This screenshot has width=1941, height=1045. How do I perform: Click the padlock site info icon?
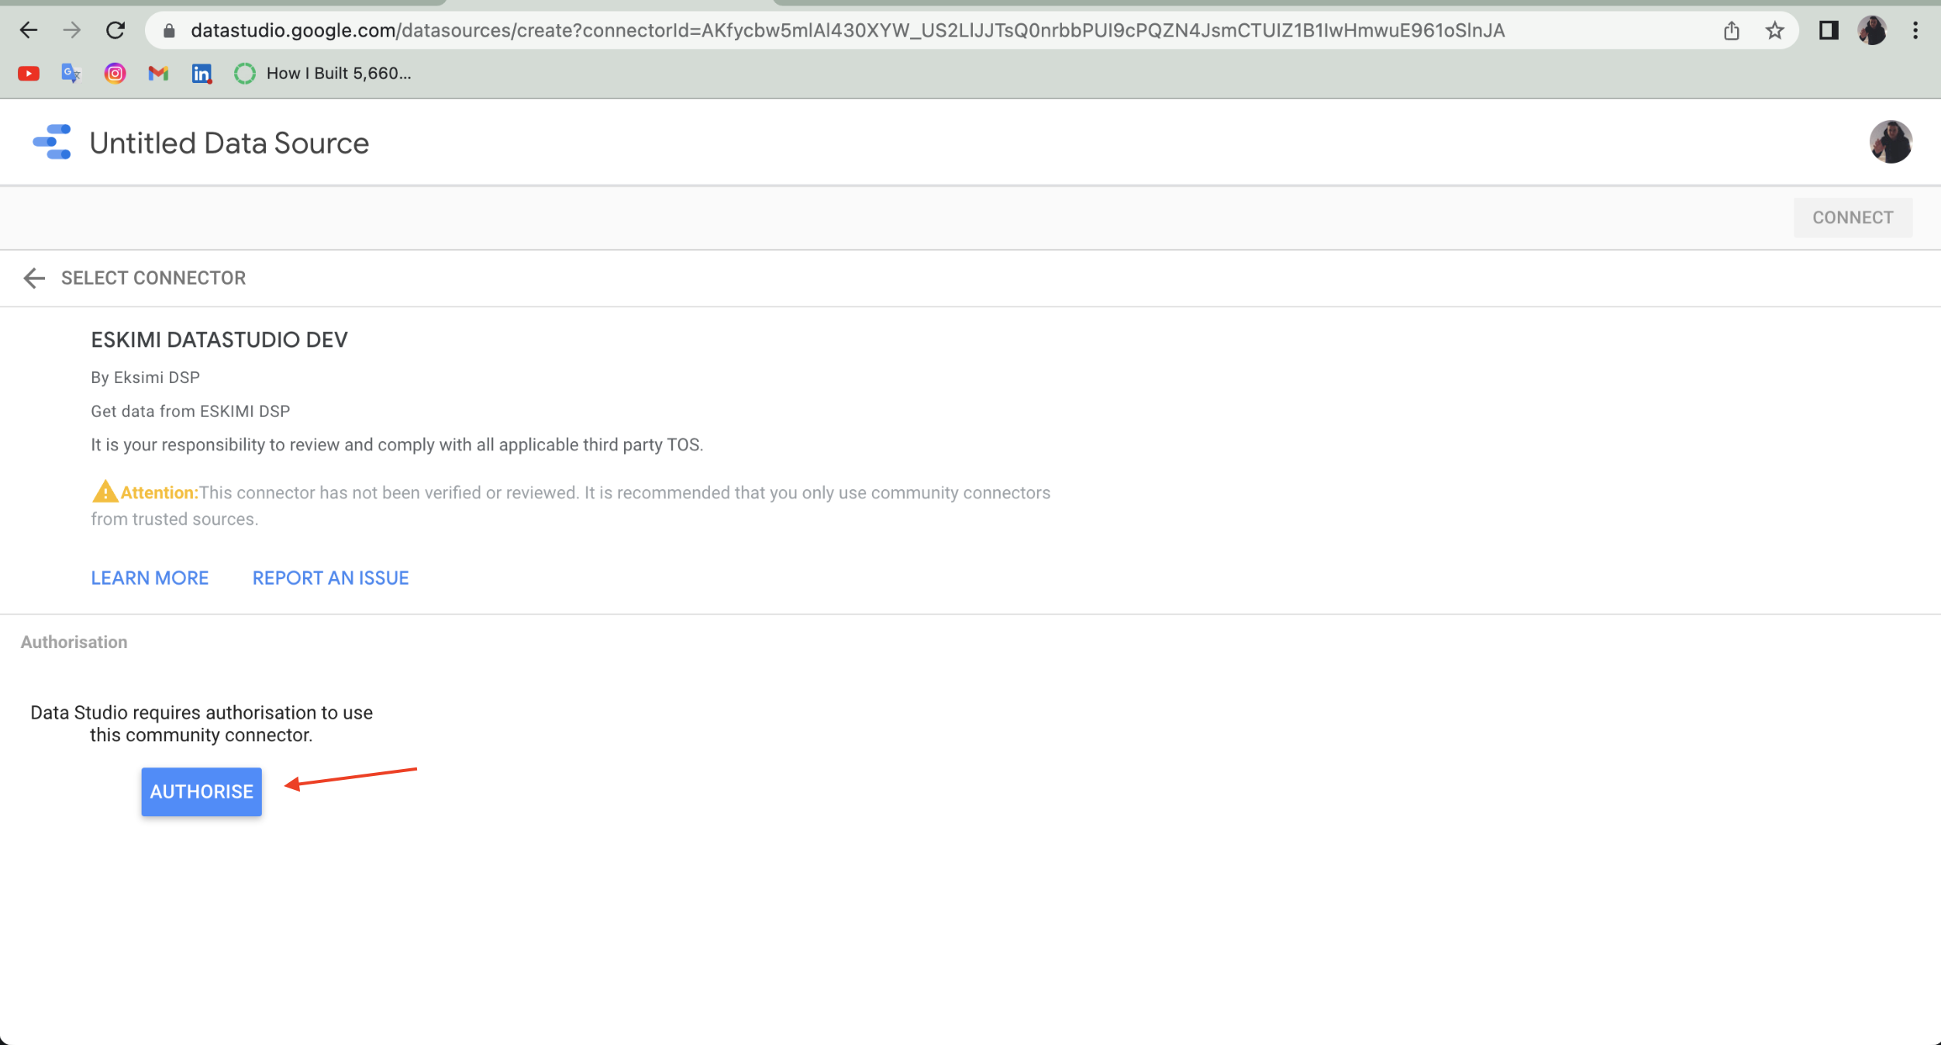click(x=169, y=30)
